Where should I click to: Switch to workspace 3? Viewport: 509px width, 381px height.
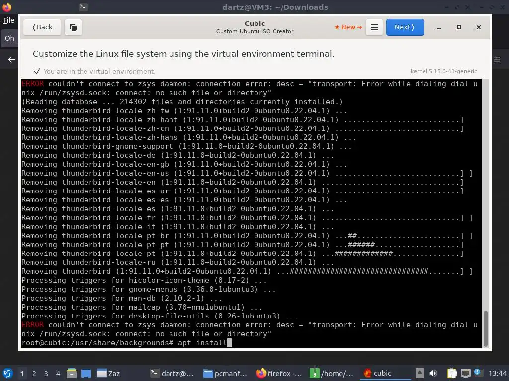pos(46,374)
